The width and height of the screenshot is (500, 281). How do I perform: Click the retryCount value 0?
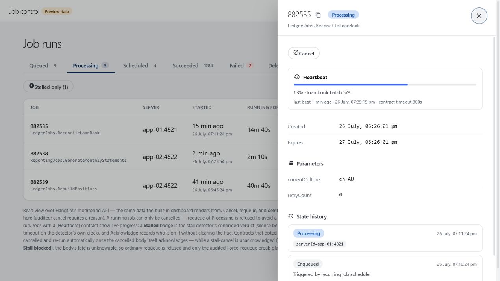341,195
